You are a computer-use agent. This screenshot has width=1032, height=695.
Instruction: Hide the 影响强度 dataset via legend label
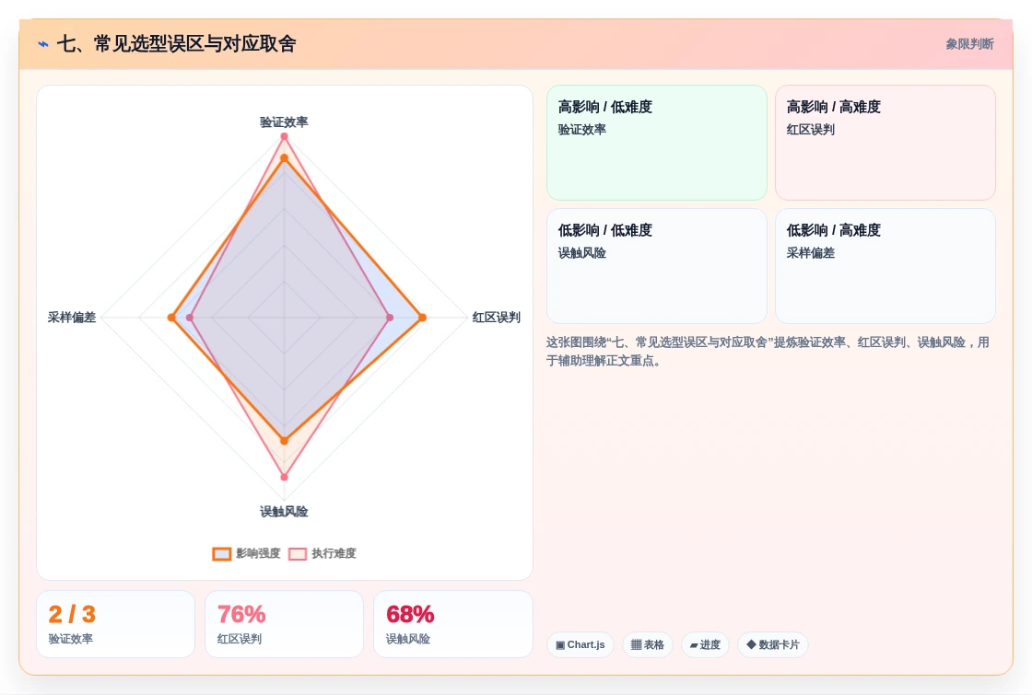coord(258,553)
